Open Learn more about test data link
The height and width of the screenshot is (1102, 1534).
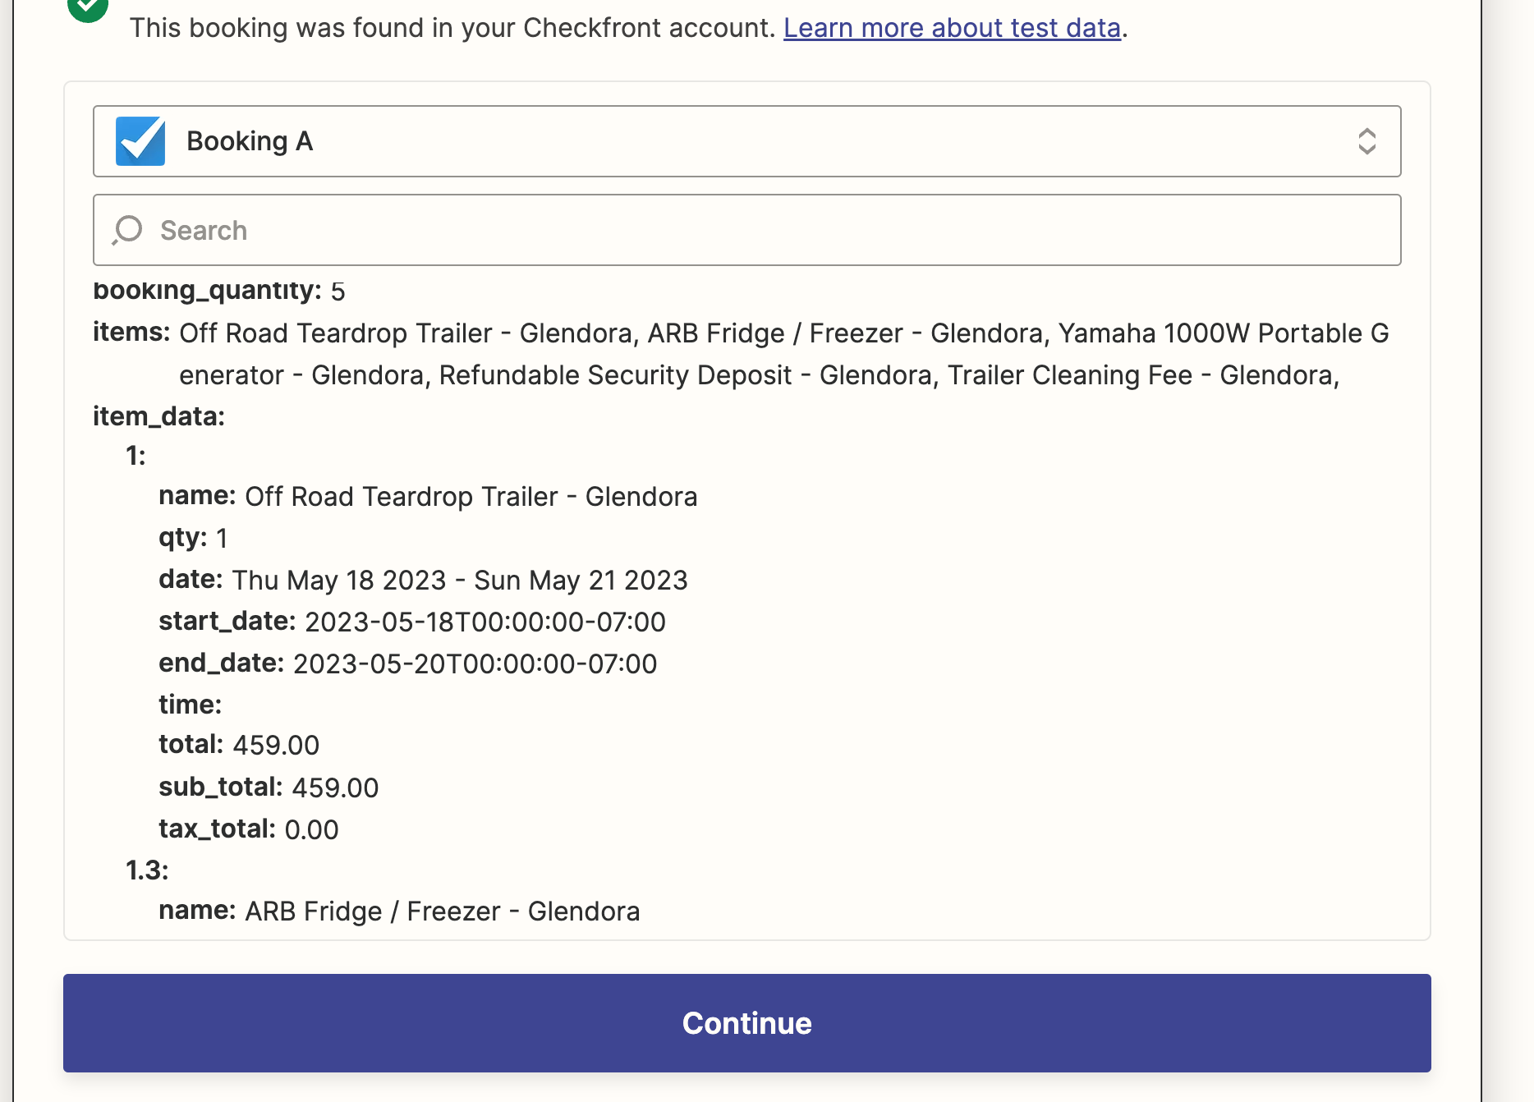pos(952,28)
